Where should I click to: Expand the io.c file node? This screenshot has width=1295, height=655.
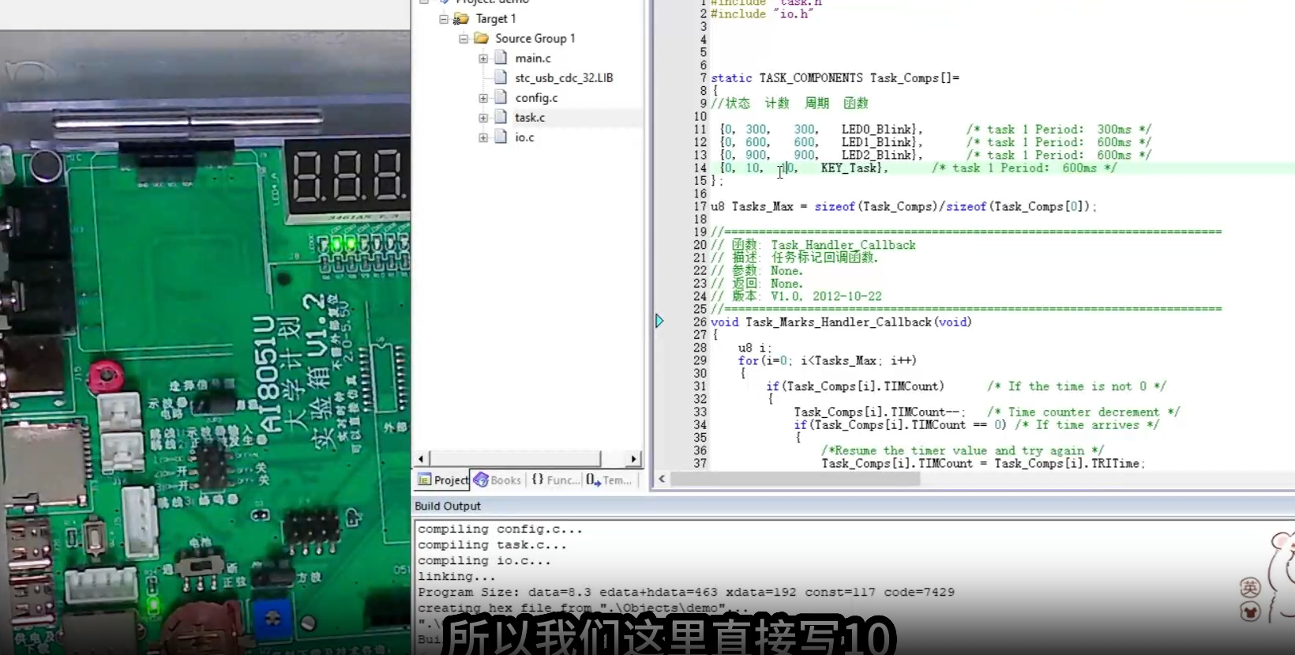[483, 137]
